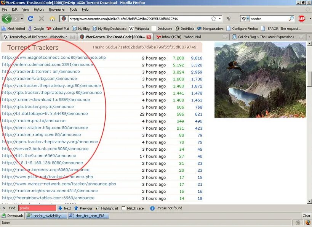Close the WarGames torrent tab
The image size is (312, 227).
[149, 37]
